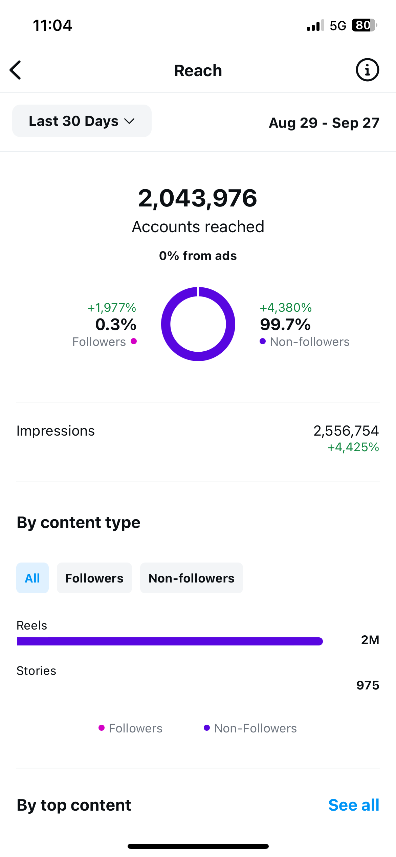Tap the battery indicator showing 80
The height and width of the screenshot is (857, 396).
364,25
